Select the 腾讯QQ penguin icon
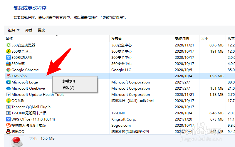The height and width of the screenshot is (147, 235). [9, 132]
